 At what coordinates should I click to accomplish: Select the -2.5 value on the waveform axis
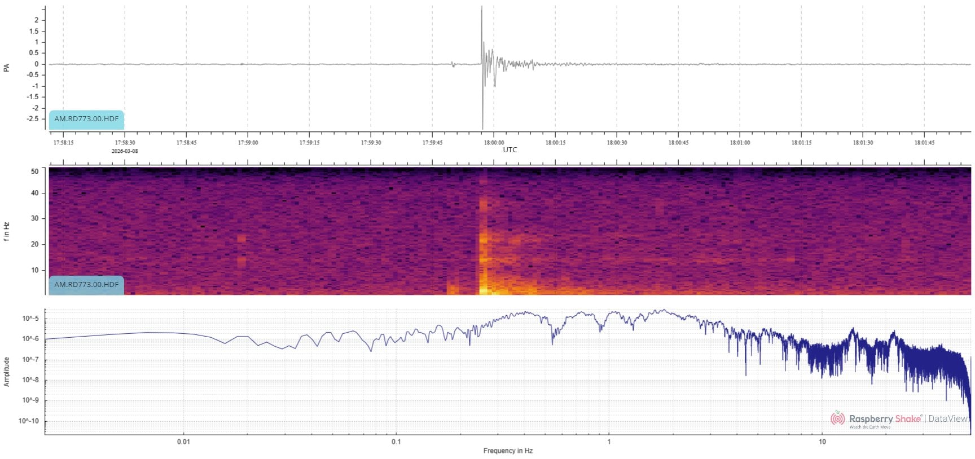click(x=32, y=119)
